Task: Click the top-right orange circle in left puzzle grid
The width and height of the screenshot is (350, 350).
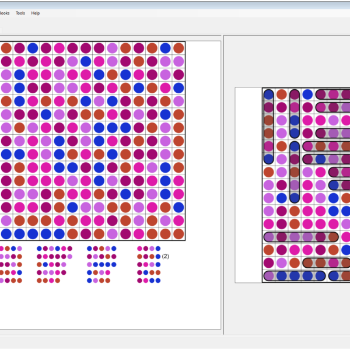Action: [178, 48]
